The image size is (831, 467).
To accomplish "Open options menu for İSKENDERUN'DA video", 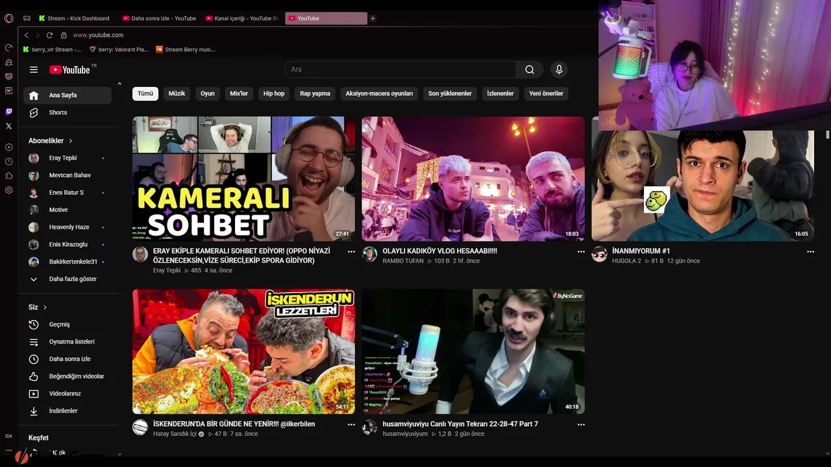I will coord(351,424).
